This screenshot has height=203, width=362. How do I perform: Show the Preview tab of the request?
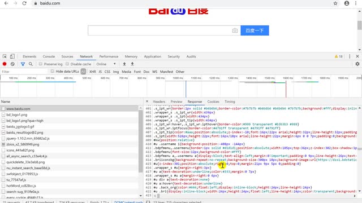pos(176,101)
